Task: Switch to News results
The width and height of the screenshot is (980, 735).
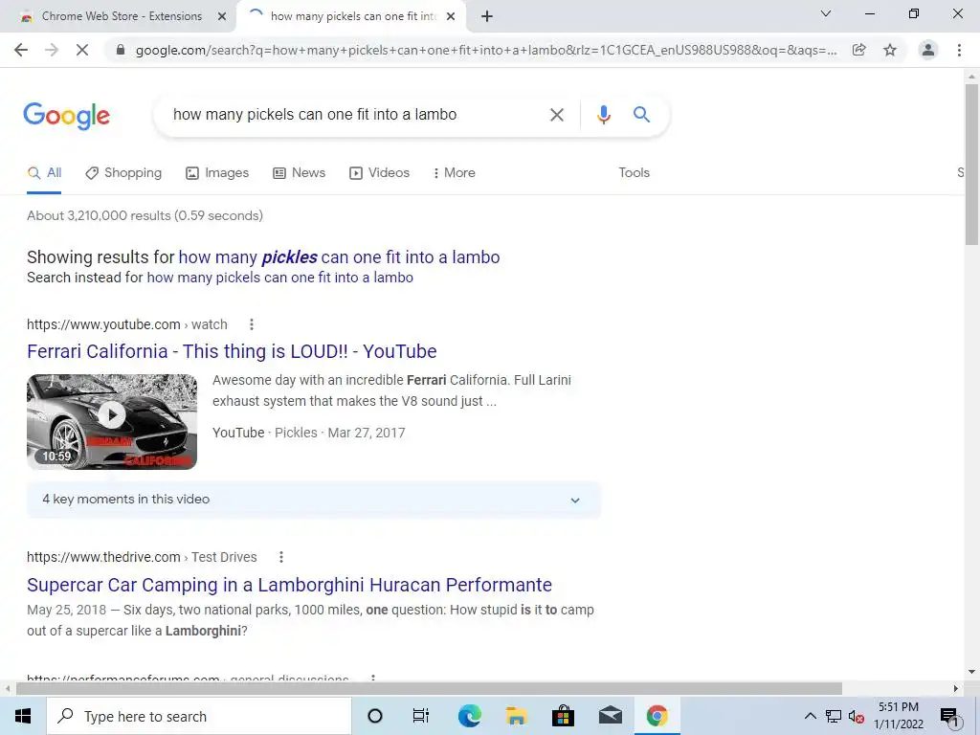Action: point(300,173)
